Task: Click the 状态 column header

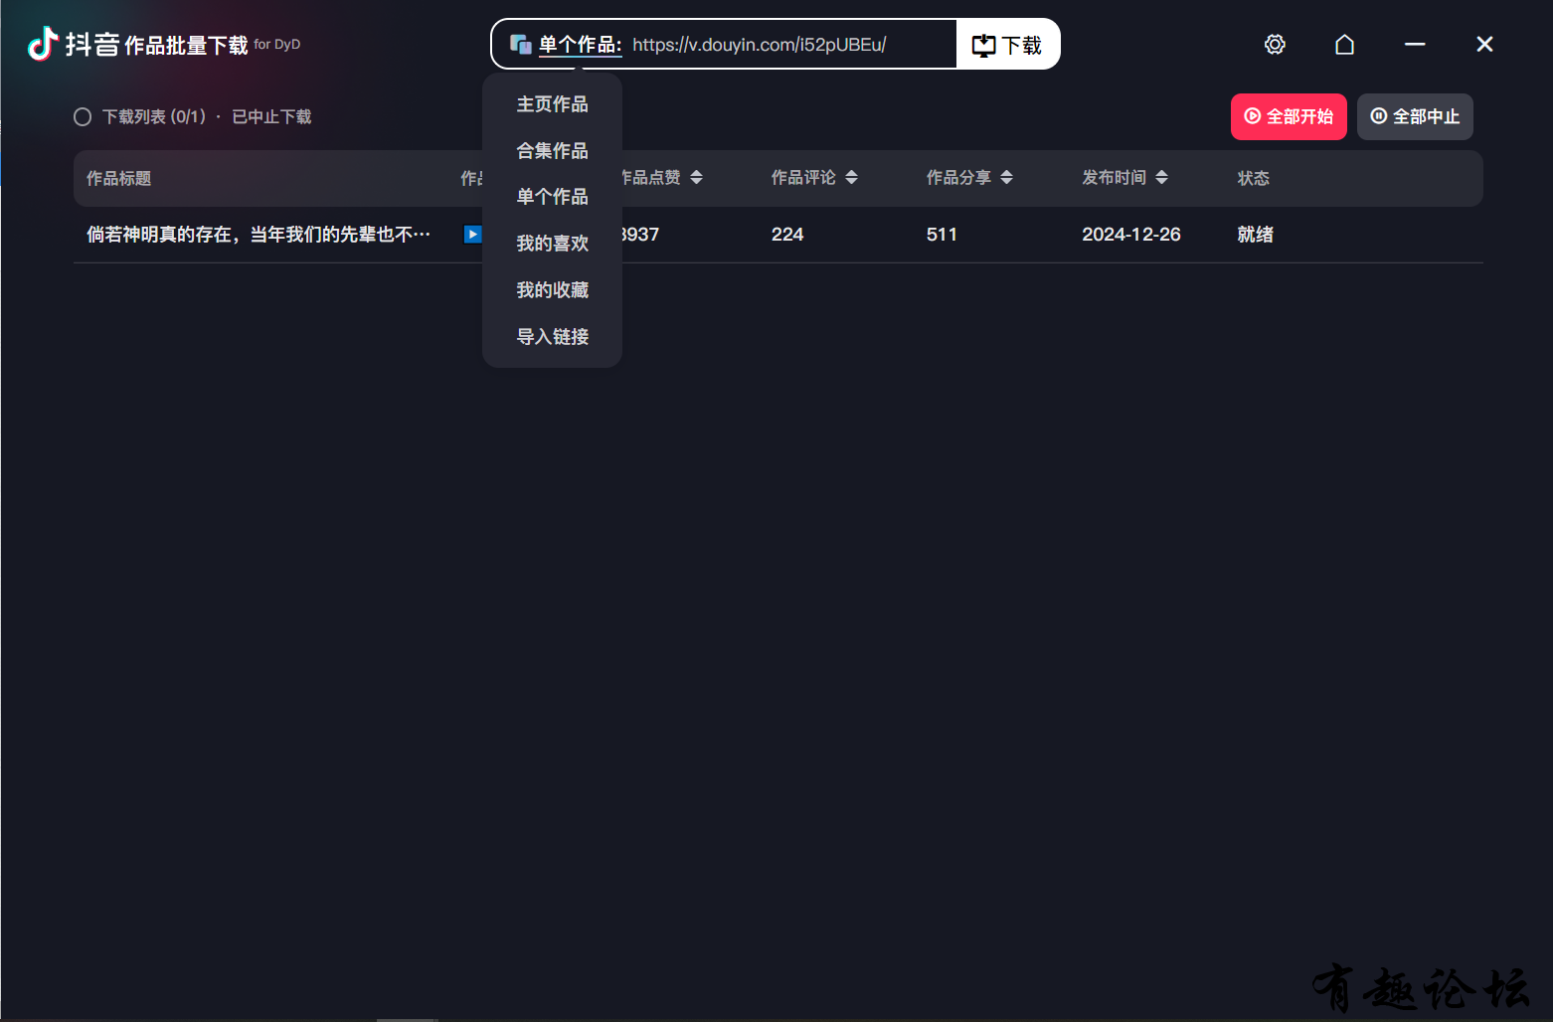Action: coord(1254,179)
